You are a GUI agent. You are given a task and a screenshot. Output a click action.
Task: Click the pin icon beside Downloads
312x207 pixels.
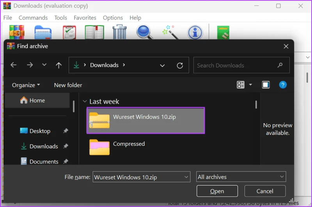[x=66, y=146]
